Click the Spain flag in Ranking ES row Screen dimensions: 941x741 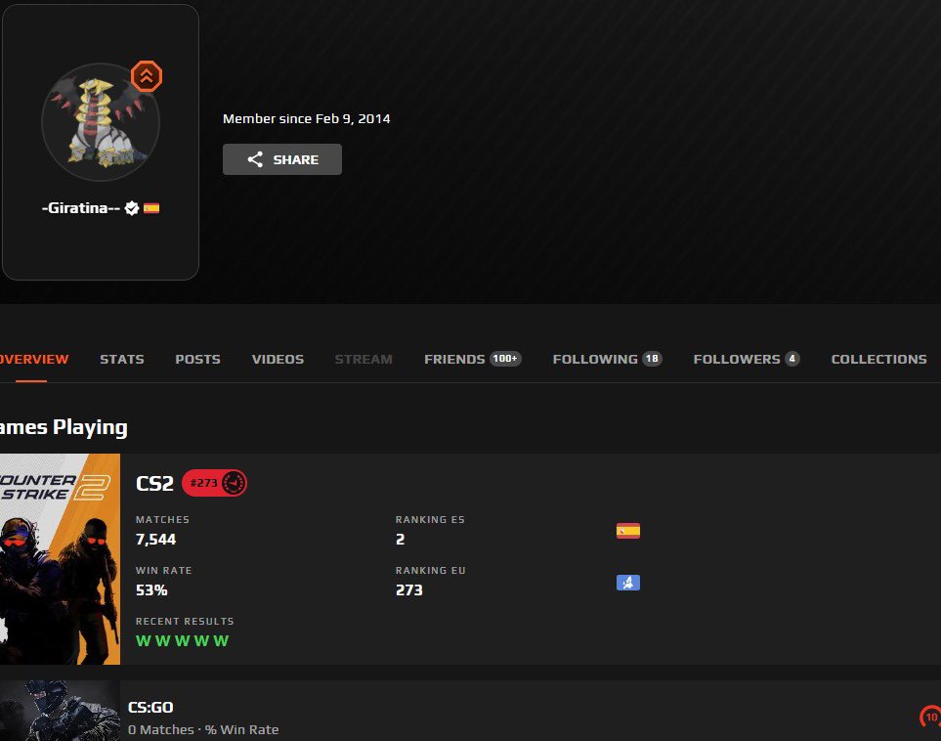628,531
